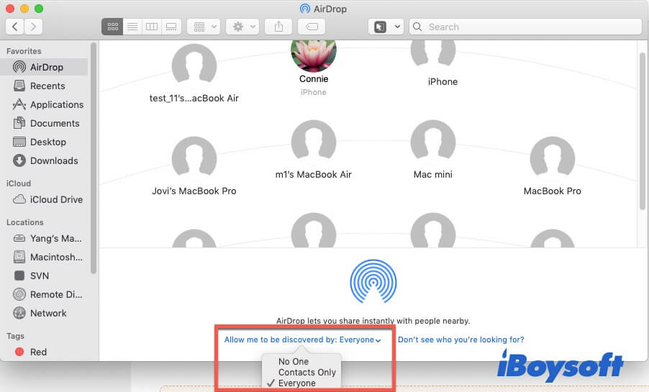Open iCloud Drive in the sidebar
Image resolution: width=649 pixels, height=392 pixels.
[44, 199]
